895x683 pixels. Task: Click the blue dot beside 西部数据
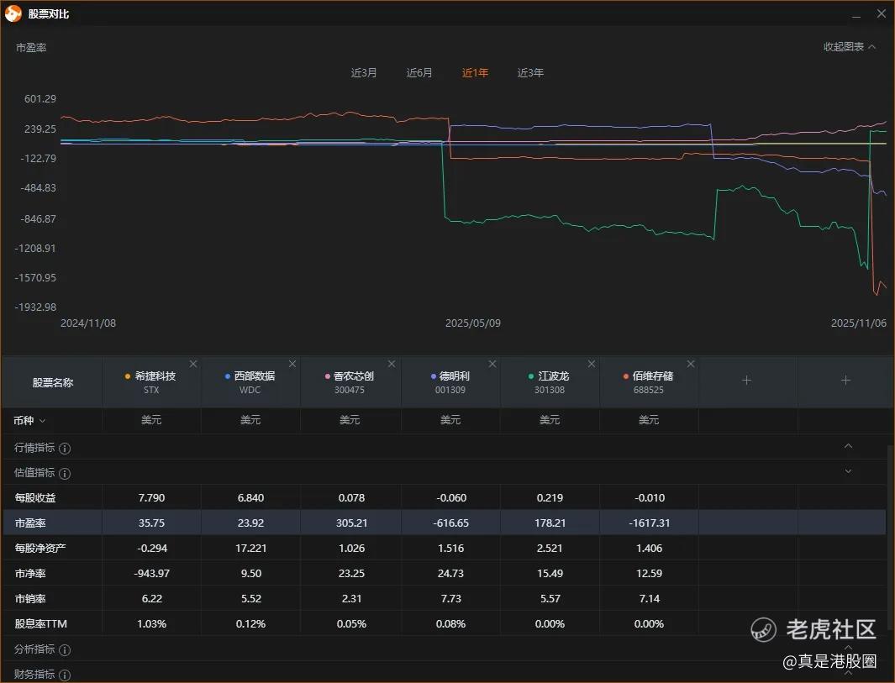click(228, 376)
